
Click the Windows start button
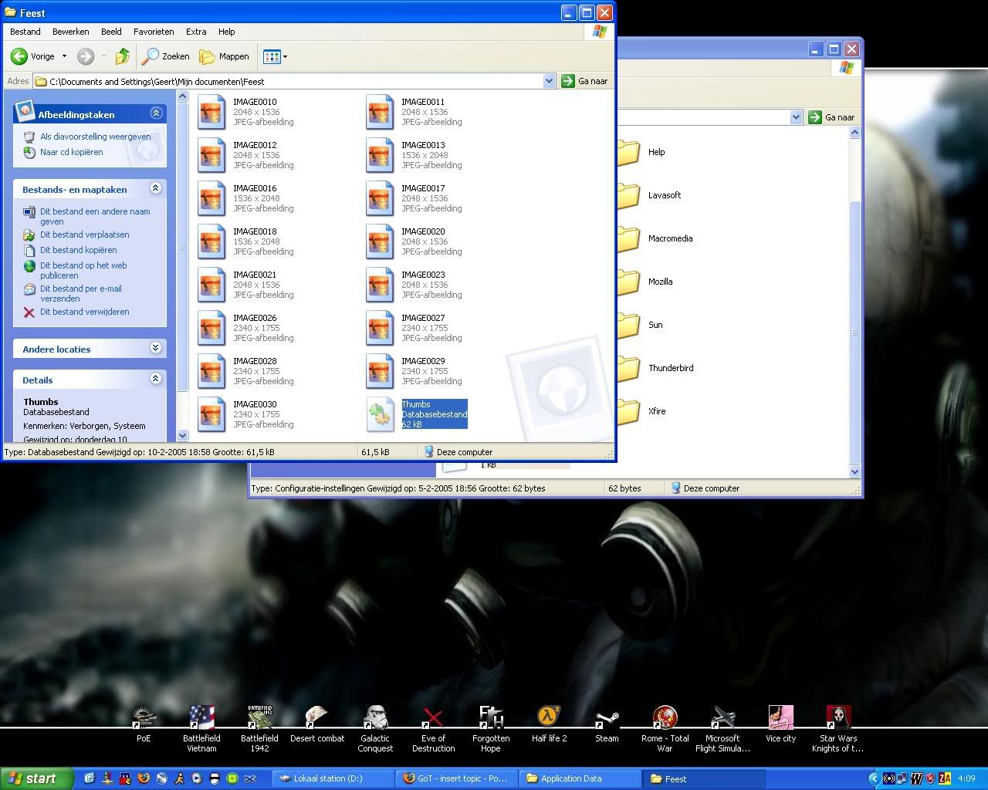pyautogui.click(x=36, y=778)
